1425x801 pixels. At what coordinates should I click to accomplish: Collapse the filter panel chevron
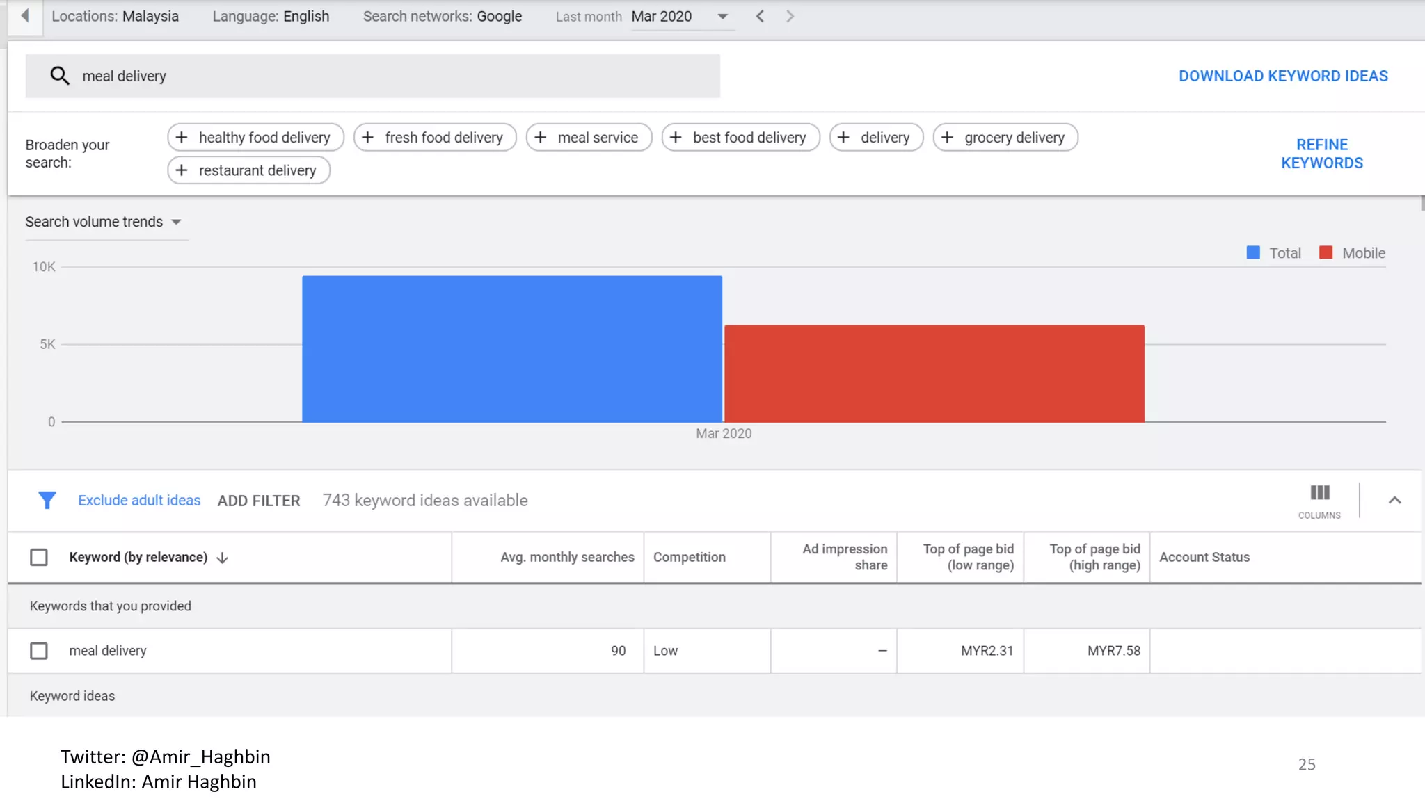coord(1394,500)
